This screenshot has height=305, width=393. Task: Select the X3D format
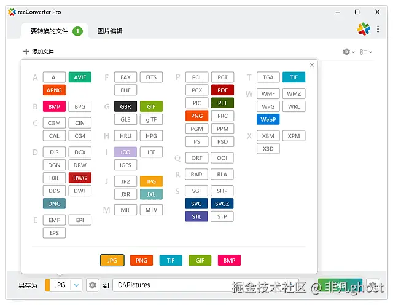(268, 149)
